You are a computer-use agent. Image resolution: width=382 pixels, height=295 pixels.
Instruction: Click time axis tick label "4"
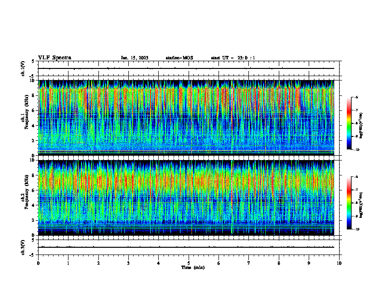tap(159, 263)
